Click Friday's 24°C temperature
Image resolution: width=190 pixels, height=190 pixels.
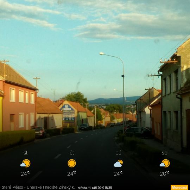118,173
